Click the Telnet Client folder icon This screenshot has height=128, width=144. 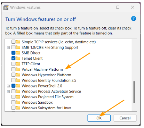[18, 58]
